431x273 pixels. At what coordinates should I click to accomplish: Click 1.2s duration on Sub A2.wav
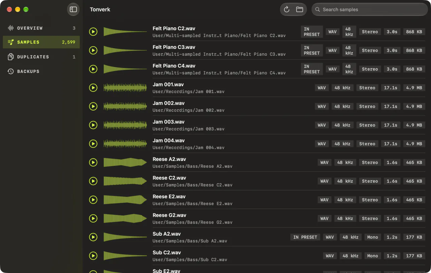(392, 237)
